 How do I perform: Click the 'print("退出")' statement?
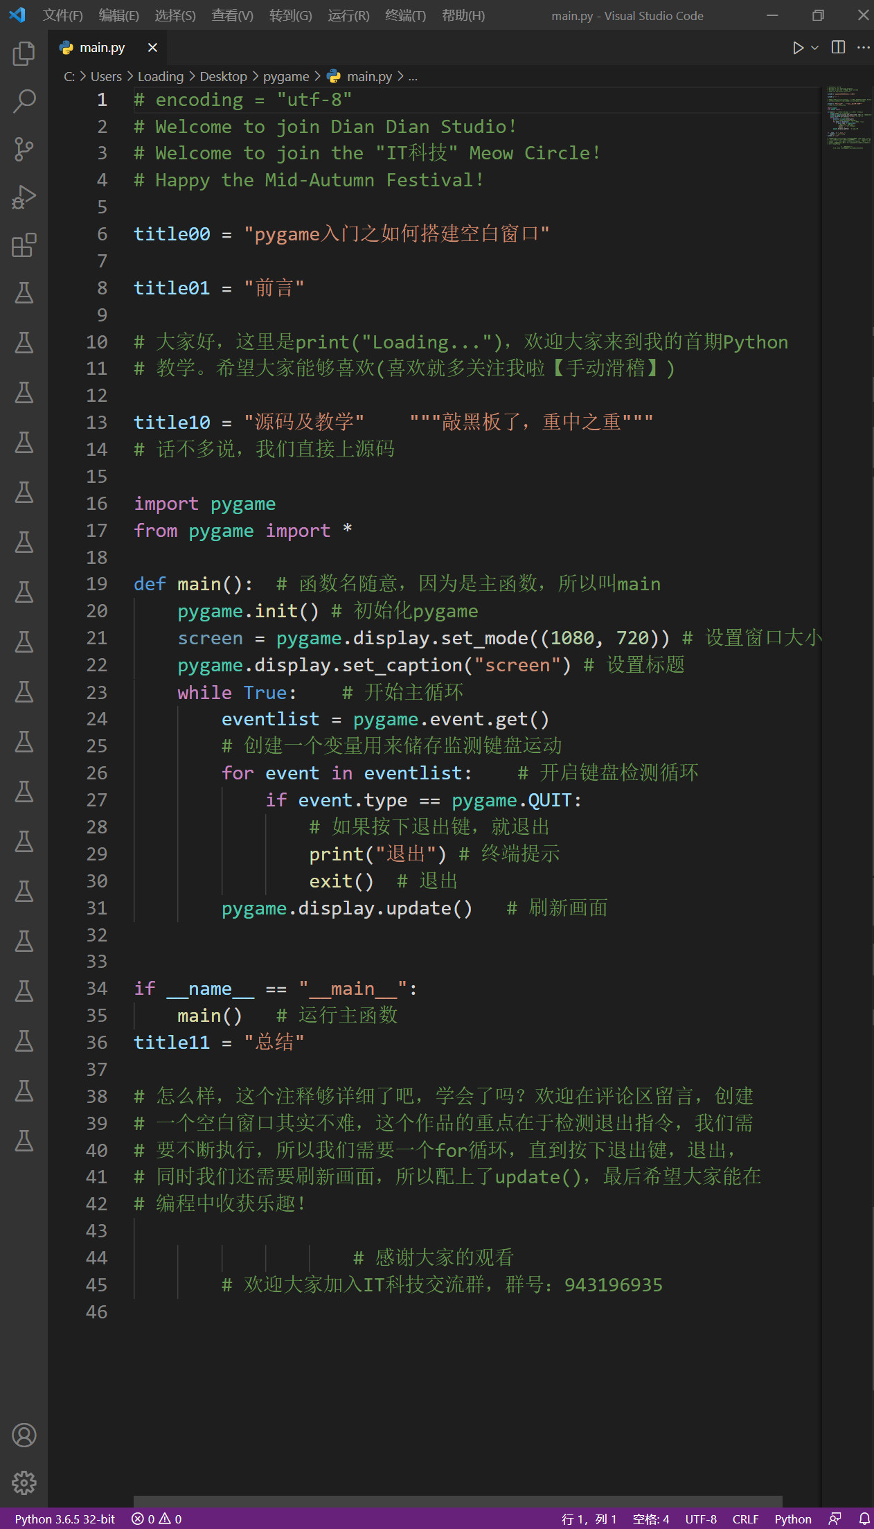tap(377, 854)
